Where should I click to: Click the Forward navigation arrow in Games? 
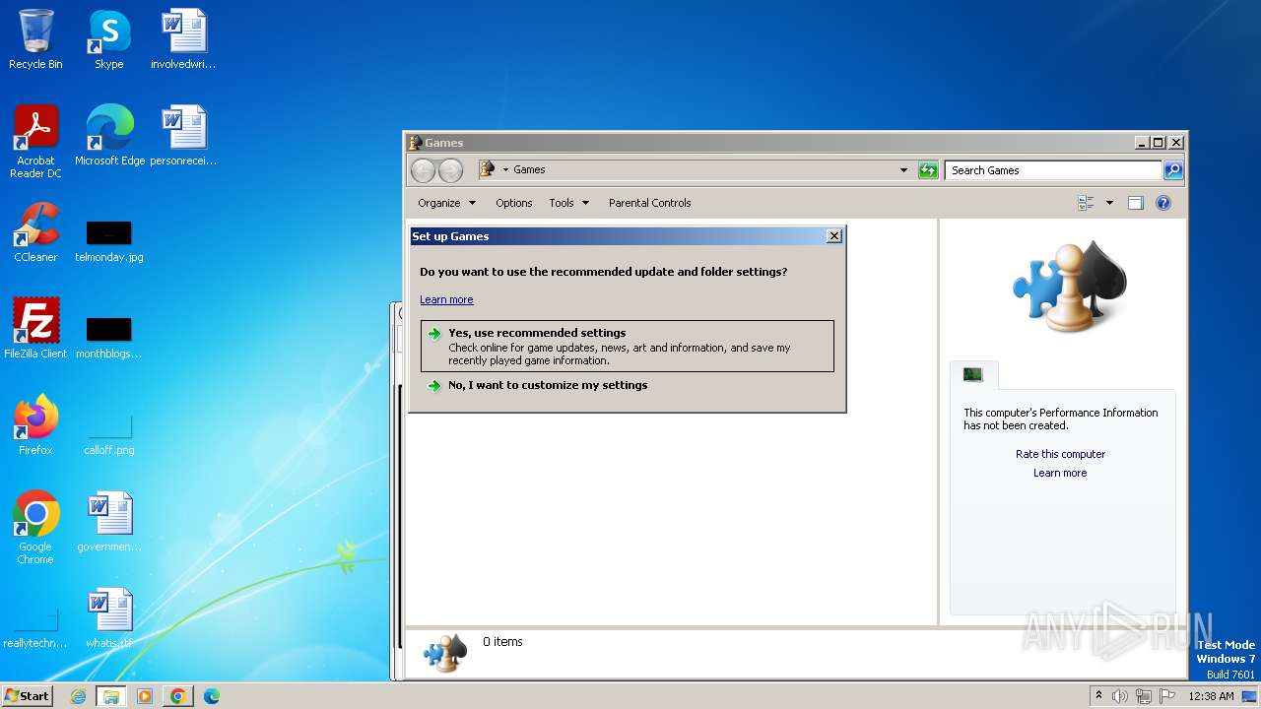click(450, 170)
